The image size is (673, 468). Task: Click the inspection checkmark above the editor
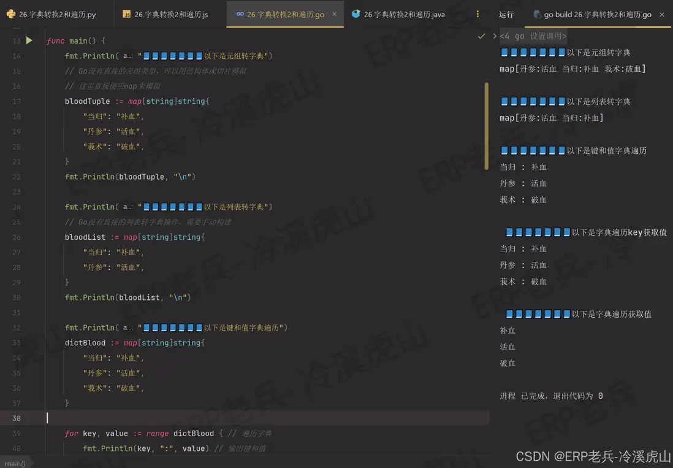482,36
